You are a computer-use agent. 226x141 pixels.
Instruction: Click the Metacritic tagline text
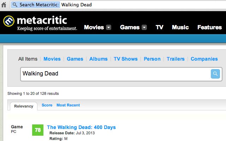pyautogui.click(x=47, y=28)
